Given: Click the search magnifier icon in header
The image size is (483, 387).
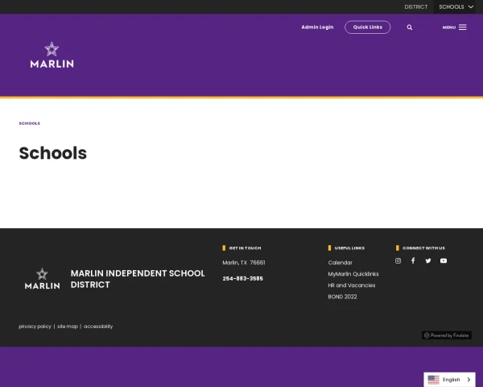Looking at the screenshot, I should (x=409, y=27).
